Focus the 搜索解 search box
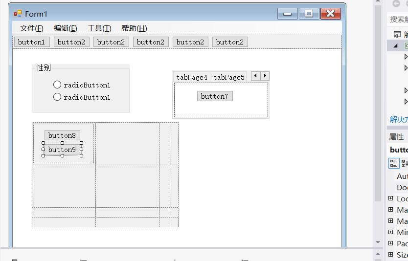Image resolution: width=408 pixels, height=261 pixels. (x=398, y=19)
